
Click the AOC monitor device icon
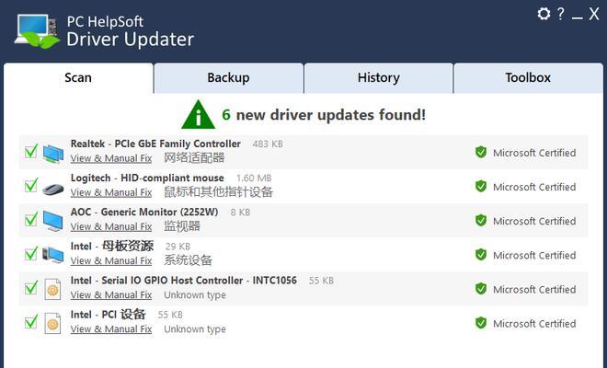coord(53,221)
